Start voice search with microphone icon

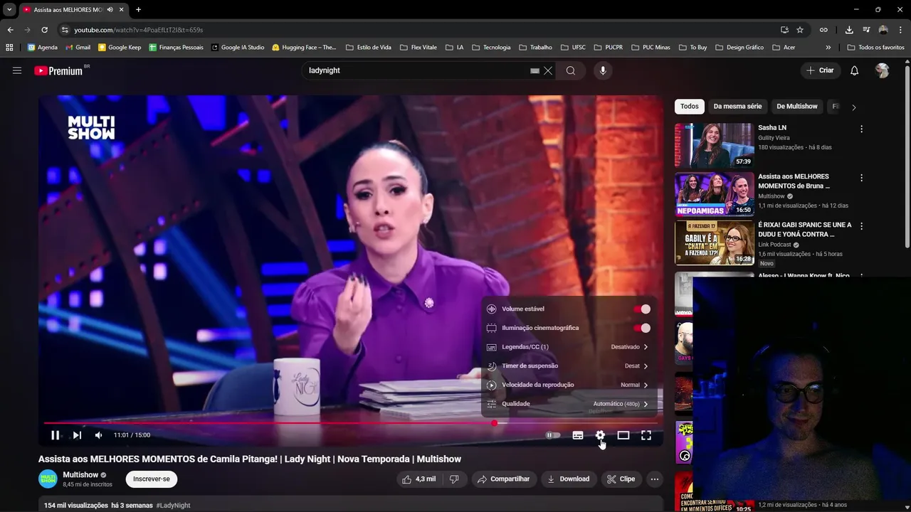click(x=603, y=70)
